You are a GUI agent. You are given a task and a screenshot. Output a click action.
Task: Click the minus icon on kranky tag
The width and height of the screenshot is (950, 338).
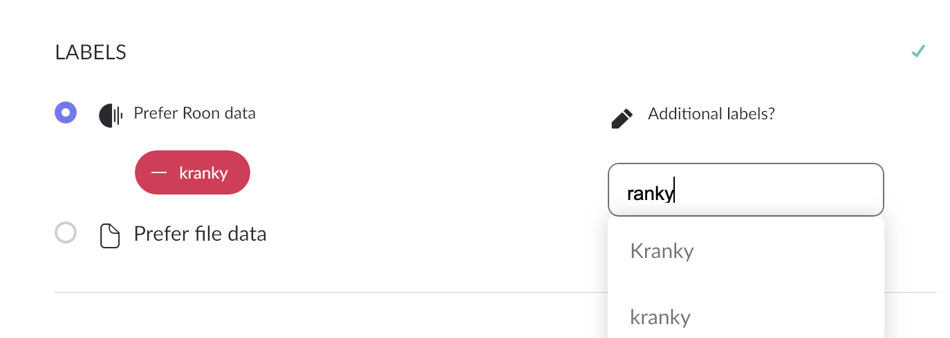[159, 172]
